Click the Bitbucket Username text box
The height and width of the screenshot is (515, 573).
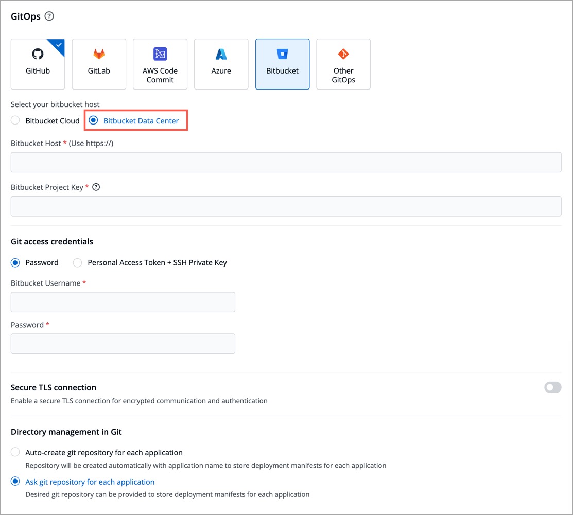click(123, 302)
